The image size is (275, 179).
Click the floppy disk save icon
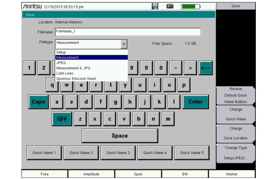155,6
